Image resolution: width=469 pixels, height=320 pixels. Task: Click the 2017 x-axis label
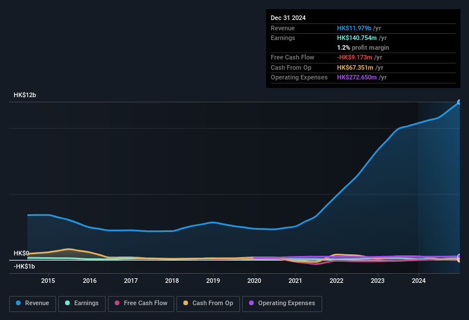pyautogui.click(x=131, y=281)
